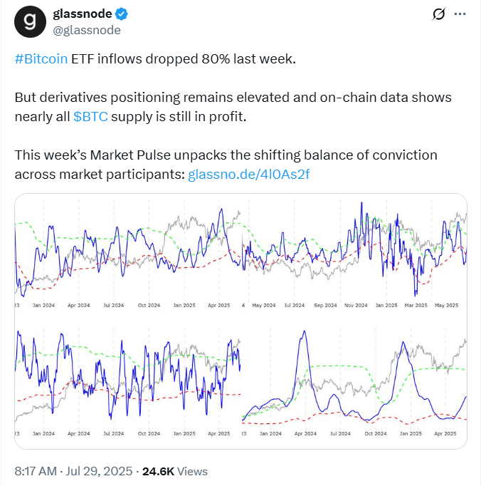Click the "ETF inflows dropped 80%" sentence
Image resolution: width=481 pixels, height=486 pixels.
[x=183, y=58]
